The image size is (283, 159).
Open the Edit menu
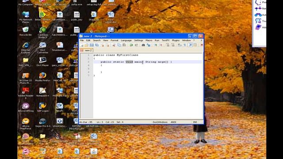click(x=88, y=40)
